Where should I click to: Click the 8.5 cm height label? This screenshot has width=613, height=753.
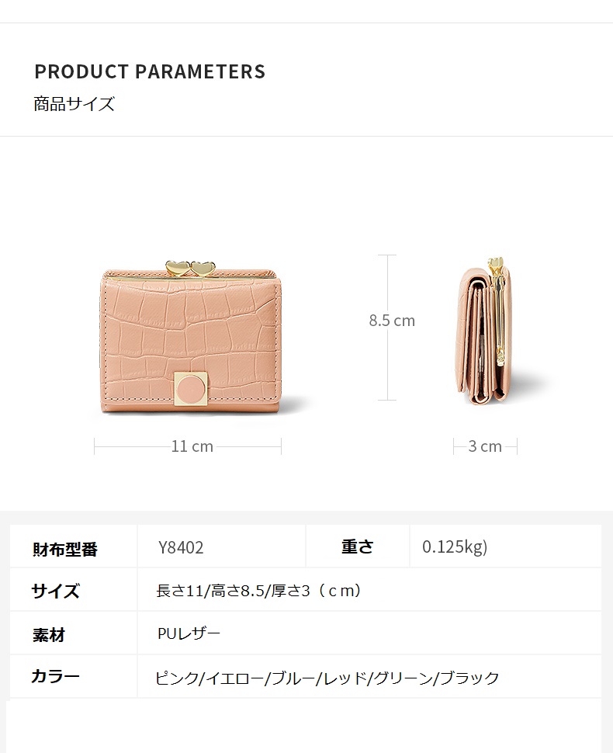pyautogui.click(x=392, y=321)
